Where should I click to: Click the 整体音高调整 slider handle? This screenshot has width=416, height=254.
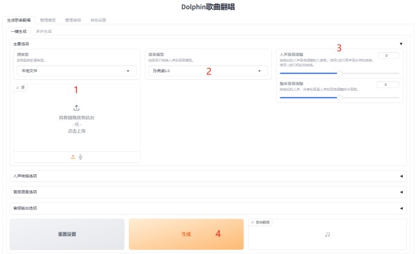[339, 98]
